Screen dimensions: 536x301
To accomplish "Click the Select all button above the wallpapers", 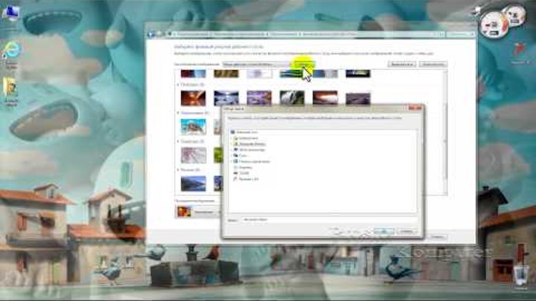I will pos(401,65).
